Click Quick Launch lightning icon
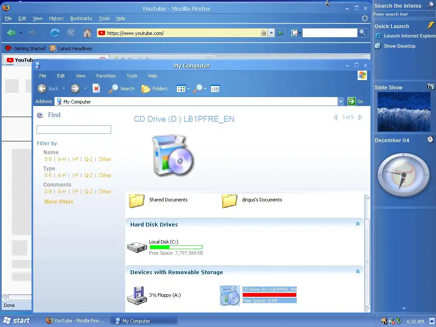The width and height of the screenshot is (436, 327). [430, 25]
